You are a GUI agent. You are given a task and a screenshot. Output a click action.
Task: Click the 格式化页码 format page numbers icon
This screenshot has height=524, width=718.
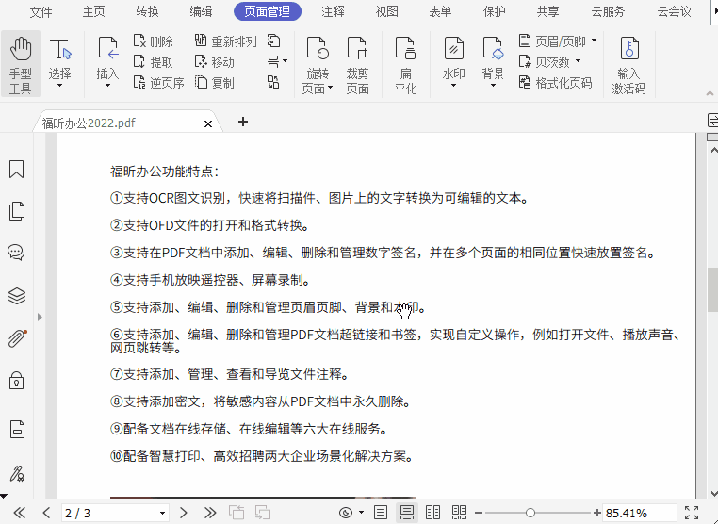point(524,82)
